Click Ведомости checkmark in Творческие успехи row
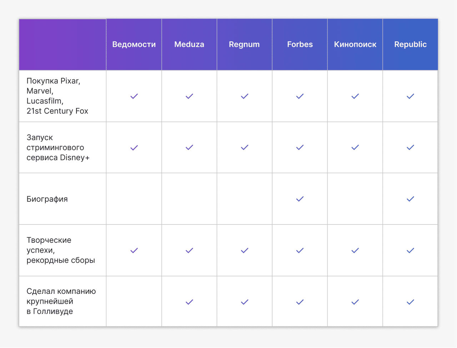 click(134, 251)
